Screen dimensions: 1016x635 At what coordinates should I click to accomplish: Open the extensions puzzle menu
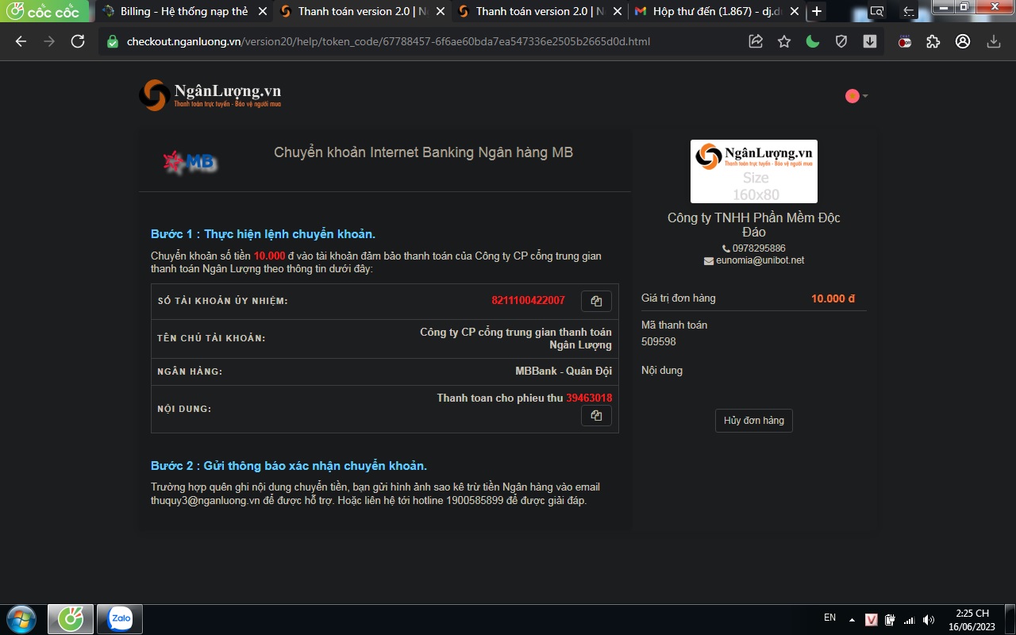(933, 41)
